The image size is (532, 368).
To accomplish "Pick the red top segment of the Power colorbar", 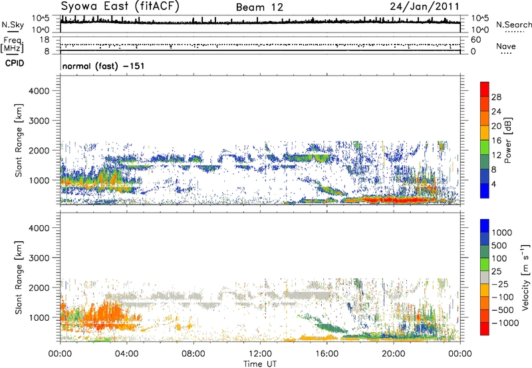I will (x=485, y=89).
